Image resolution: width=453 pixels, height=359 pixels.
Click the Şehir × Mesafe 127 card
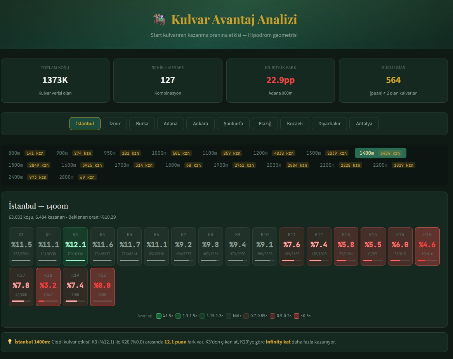coord(168,81)
